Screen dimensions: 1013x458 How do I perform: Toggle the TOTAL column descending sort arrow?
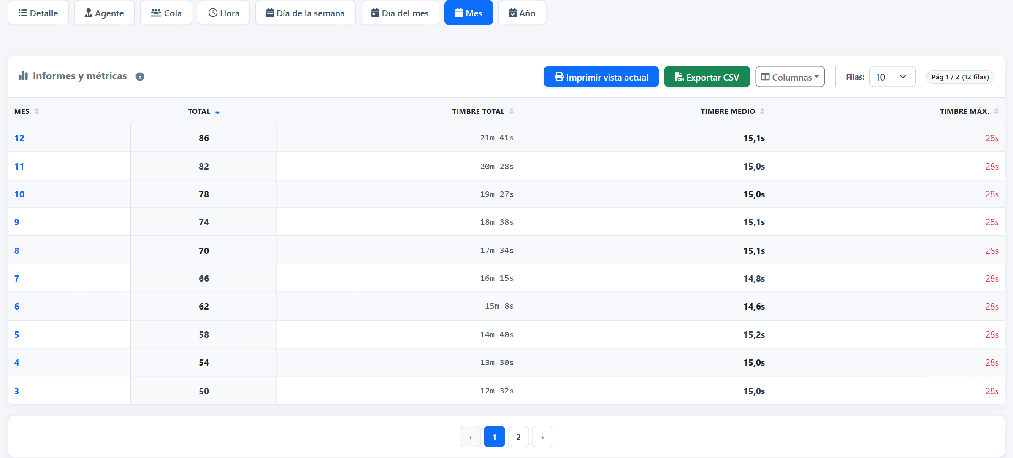click(217, 112)
